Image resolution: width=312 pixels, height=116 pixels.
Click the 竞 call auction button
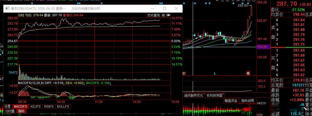pyautogui.click(x=163, y=15)
